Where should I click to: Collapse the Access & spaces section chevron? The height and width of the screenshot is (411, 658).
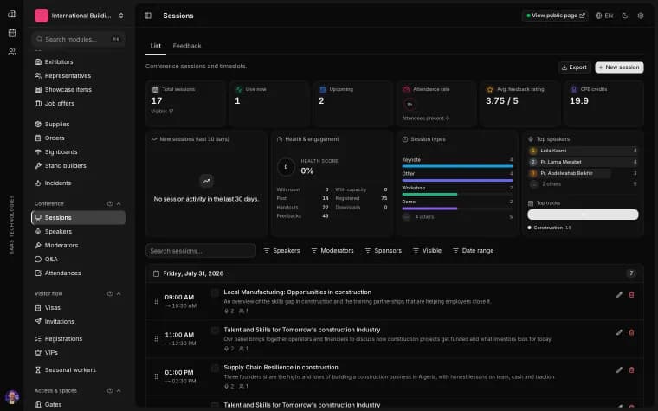coord(119,390)
